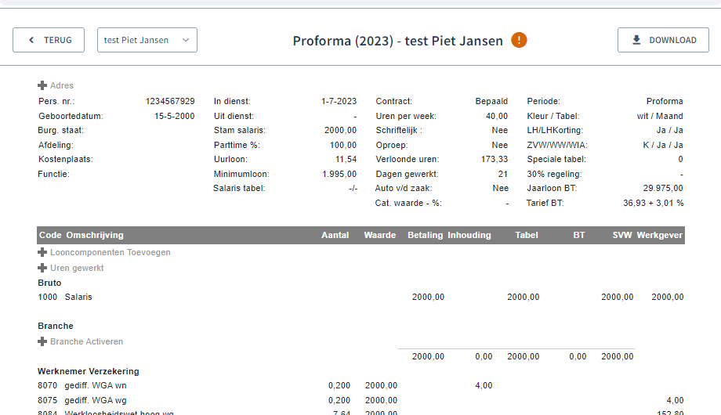This screenshot has width=721, height=415.
Task: Click the plus icon next to Adres
Action: (42, 85)
